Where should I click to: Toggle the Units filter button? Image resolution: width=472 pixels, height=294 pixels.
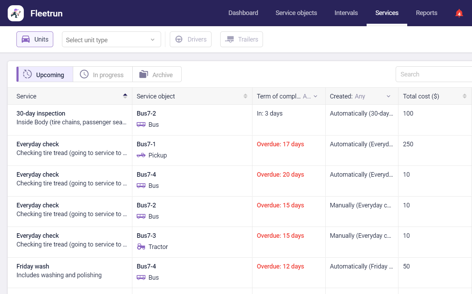[x=35, y=39]
